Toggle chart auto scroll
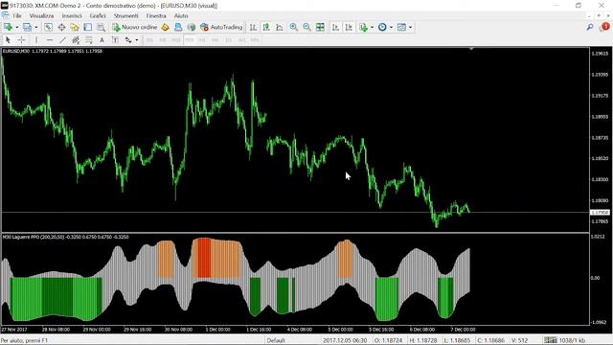The width and height of the screenshot is (613, 345). pyautogui.click(x=335, y=27)
